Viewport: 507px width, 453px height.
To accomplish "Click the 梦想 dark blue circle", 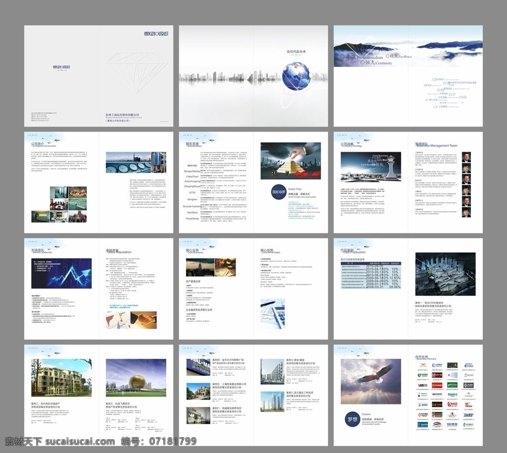I will (x=353, y=420).
